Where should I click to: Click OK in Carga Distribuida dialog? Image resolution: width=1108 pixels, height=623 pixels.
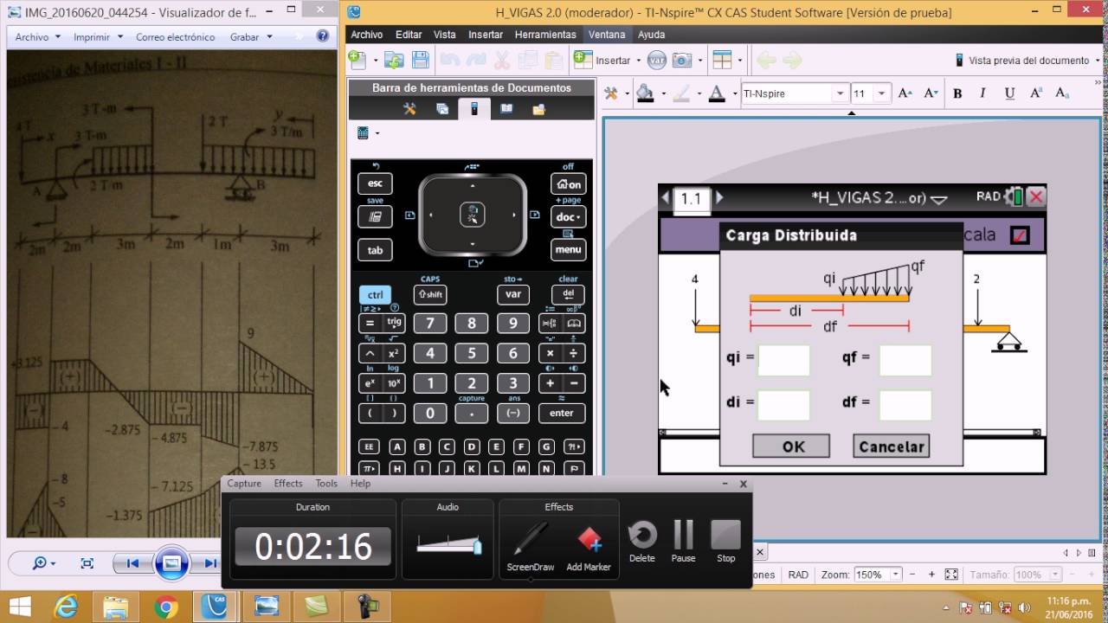(x=791, y=446)
